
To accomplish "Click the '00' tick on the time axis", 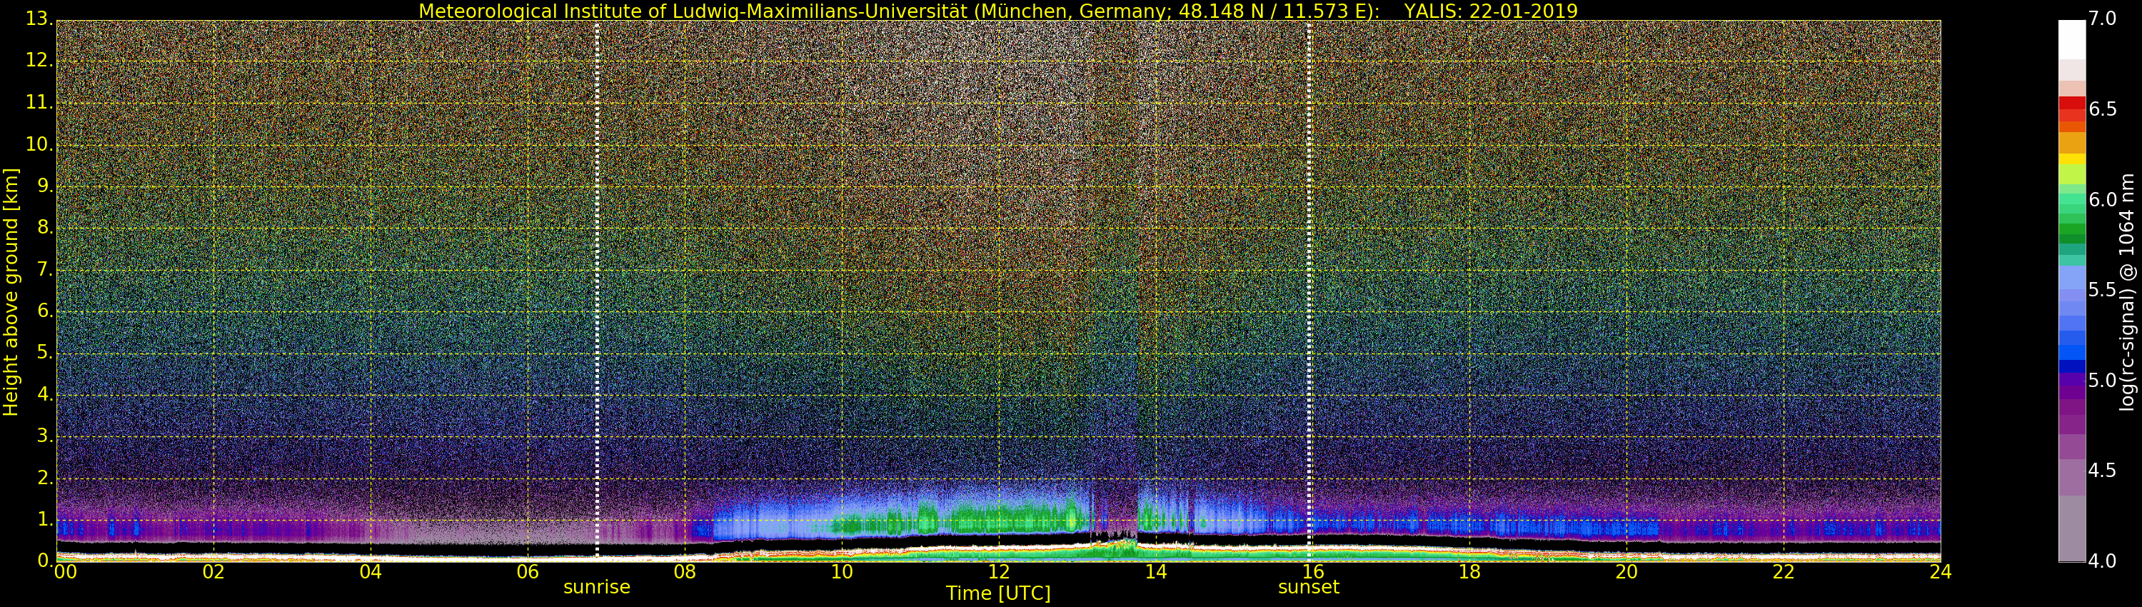I will pos(64,572).
